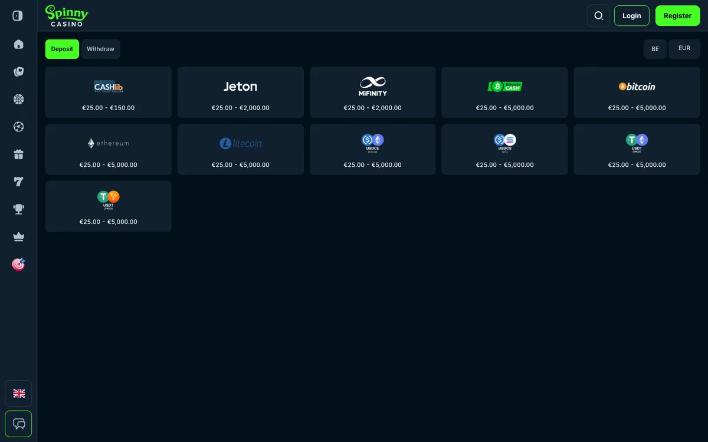708x442 pixels.
Task: Open the gift box promotions icon
Action: point(18,154)
